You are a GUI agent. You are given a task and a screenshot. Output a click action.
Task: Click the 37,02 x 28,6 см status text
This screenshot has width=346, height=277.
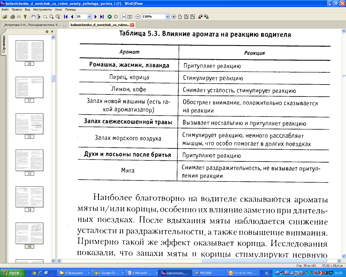point(332,266)
